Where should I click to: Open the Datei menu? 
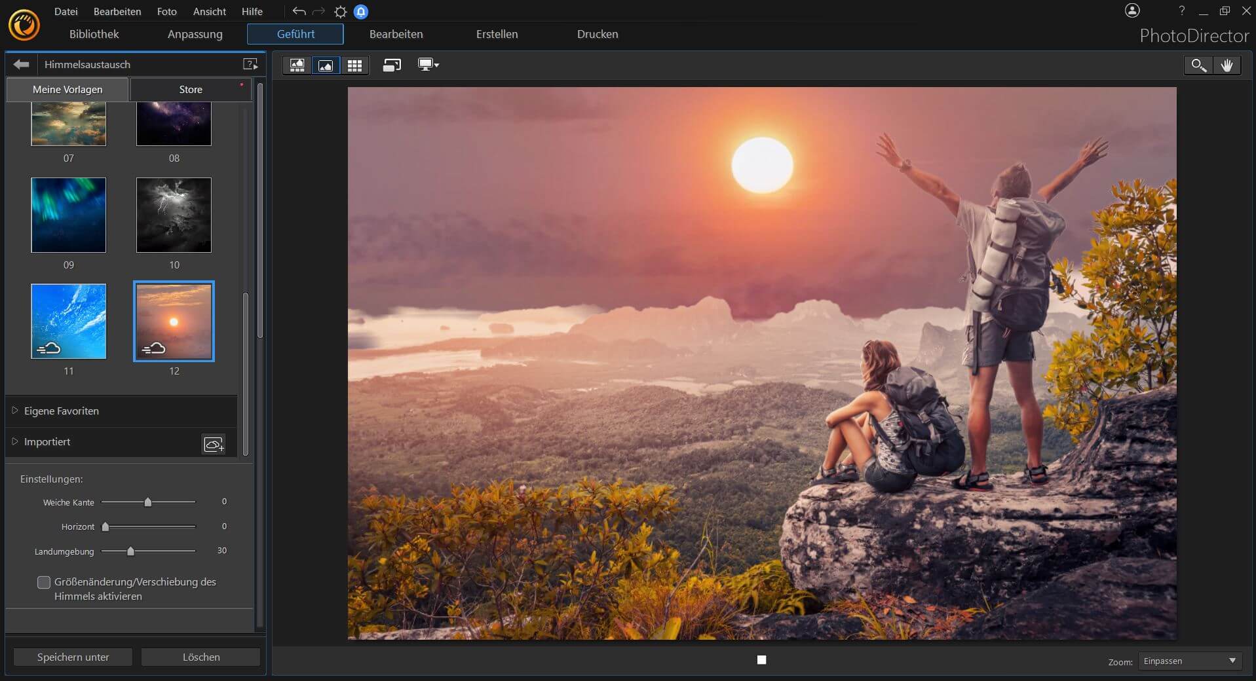tap(66, 11)
